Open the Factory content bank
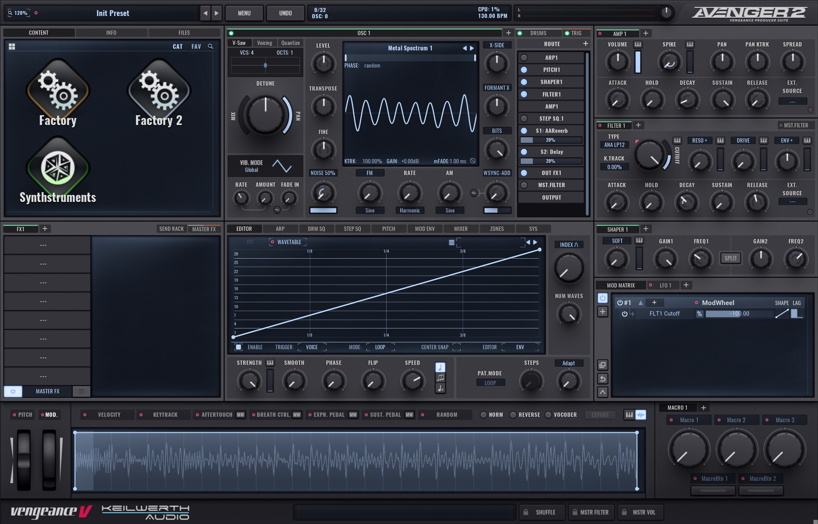Viewport: 818px width, 524px height. tap(58, 92)
